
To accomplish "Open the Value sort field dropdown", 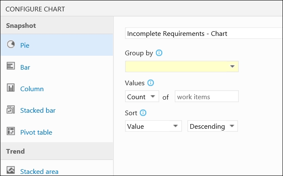I will tap(153, 126).
